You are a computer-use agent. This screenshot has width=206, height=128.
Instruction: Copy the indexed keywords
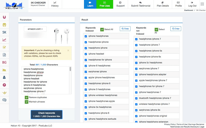(125, 28)
